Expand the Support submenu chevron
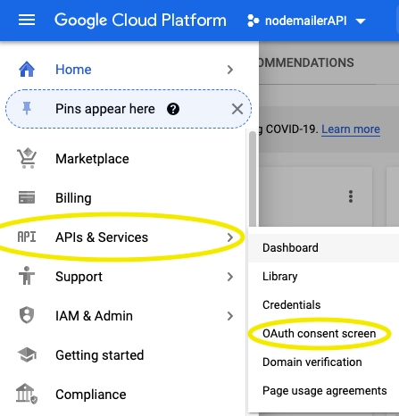 (229, 277)
